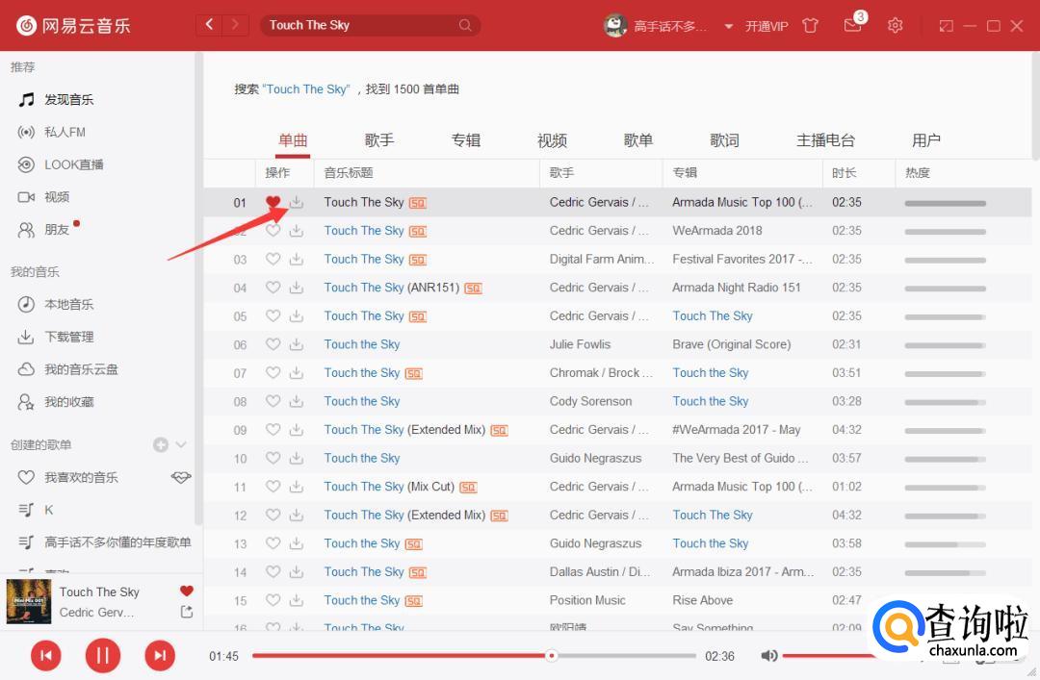Like song 10 by Guido Negraszus

coord(273,458)
